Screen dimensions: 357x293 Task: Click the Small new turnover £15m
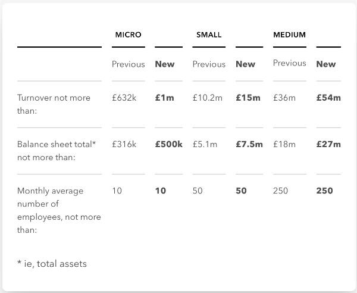(248, 98)
